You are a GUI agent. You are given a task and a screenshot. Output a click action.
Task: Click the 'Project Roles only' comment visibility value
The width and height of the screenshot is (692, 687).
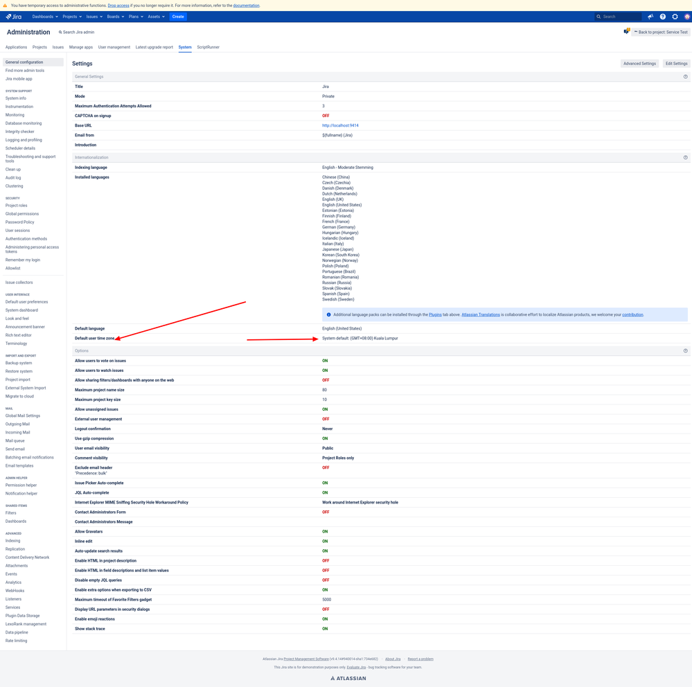338,458
